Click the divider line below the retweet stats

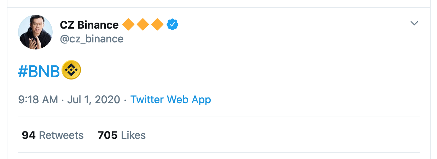tap(218, 153)
